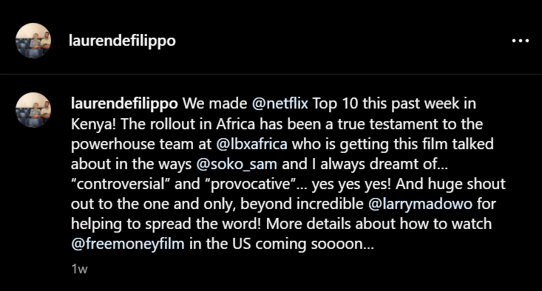The width and height of the screenshot is (542, 291).
Task: Open the @netflix mention
Action: tap(280, 103)
